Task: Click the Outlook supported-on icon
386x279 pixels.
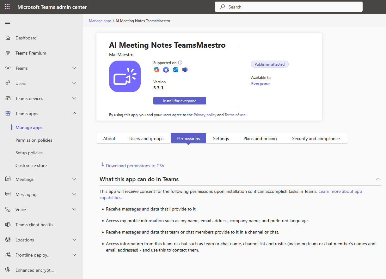Action: (175, 70)
